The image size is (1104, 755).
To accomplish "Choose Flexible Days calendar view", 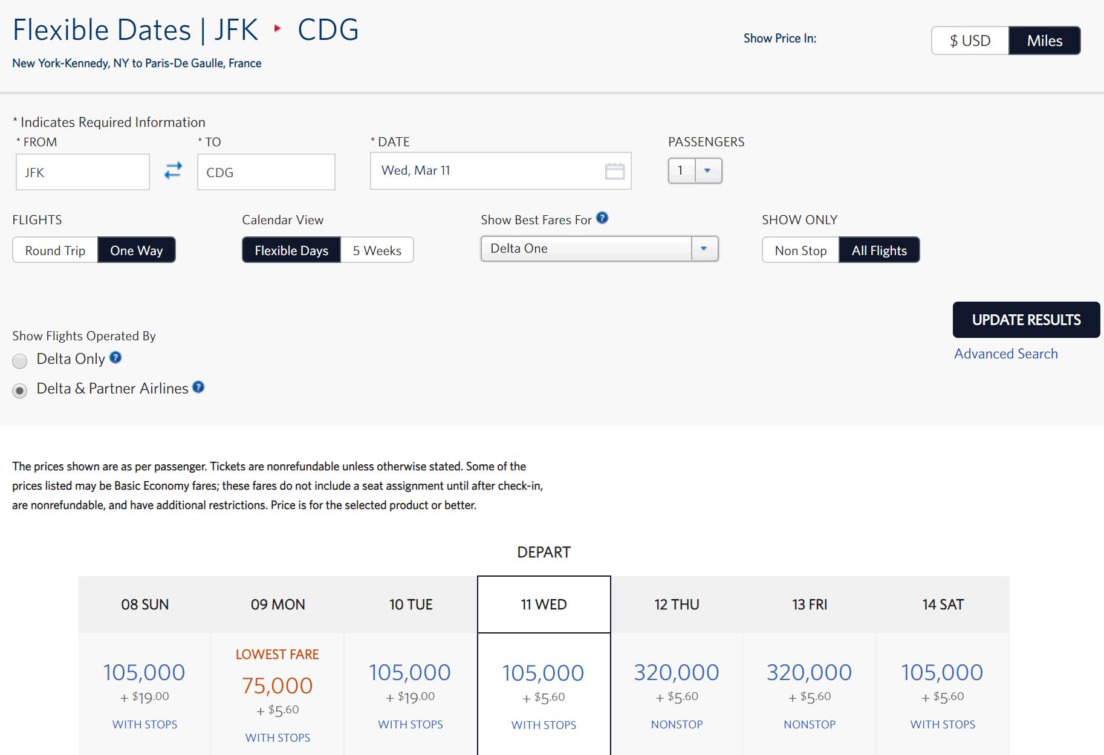I will click(291, 250).
